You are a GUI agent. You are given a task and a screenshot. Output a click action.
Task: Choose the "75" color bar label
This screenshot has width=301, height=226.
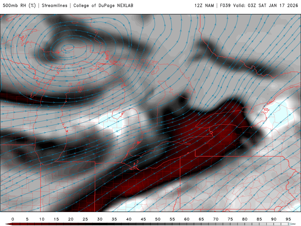[x=230, y=219]
